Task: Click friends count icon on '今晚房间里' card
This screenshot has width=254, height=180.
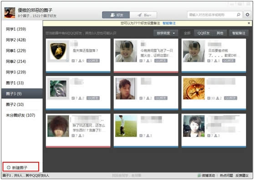Action: click(148, 61)
